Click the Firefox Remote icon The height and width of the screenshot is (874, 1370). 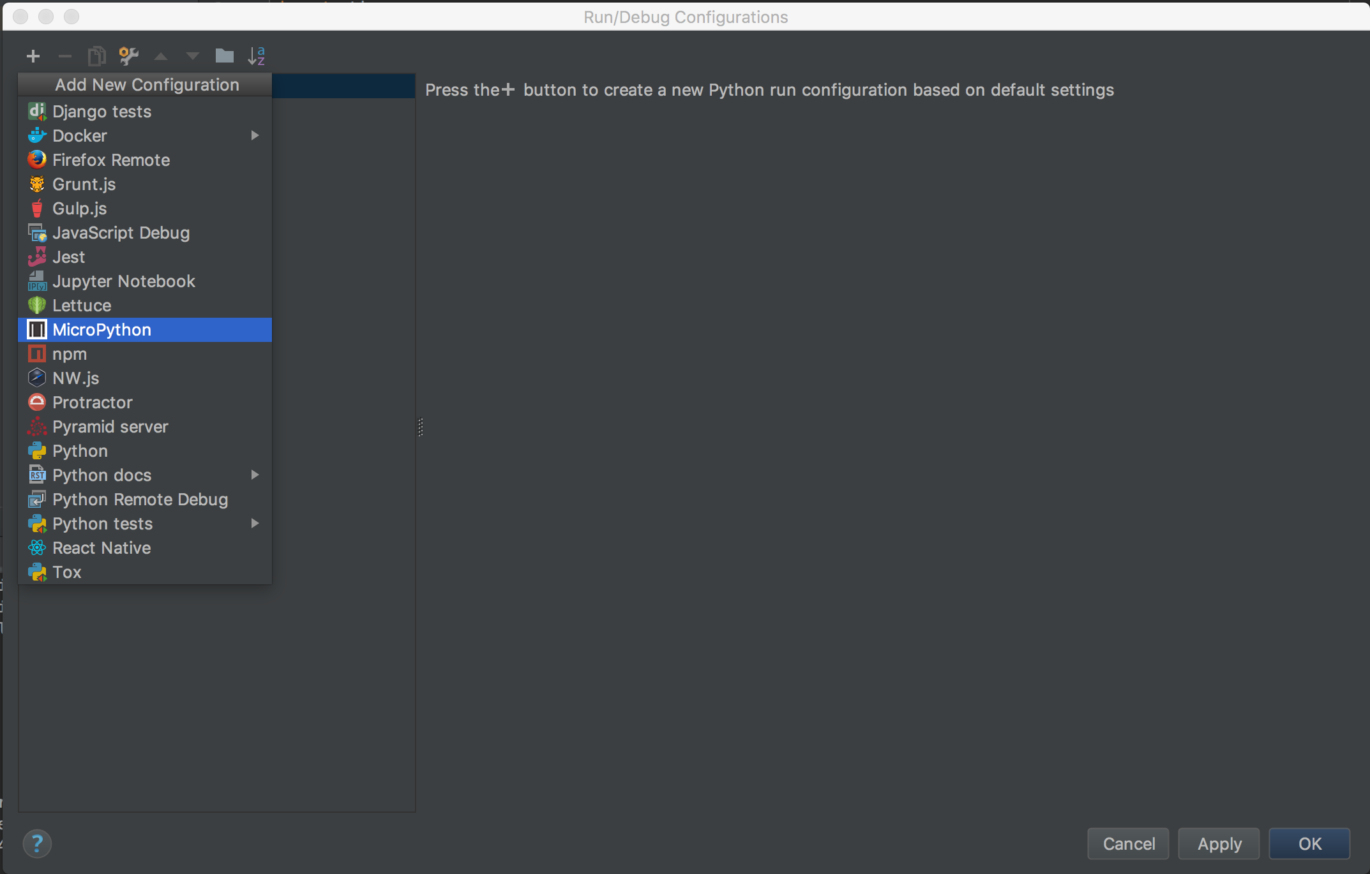(37, 159)
